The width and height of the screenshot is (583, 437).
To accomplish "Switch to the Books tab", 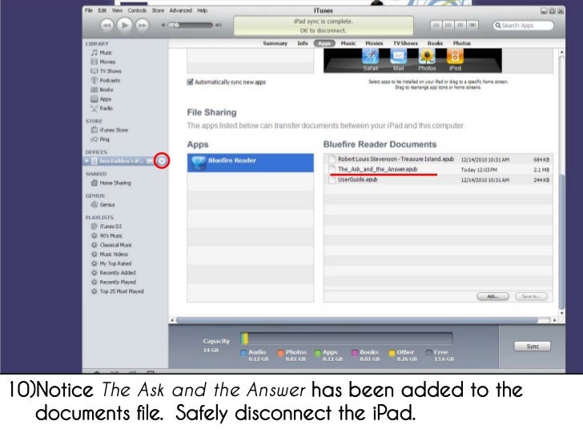I will click(x=435, y=43).
